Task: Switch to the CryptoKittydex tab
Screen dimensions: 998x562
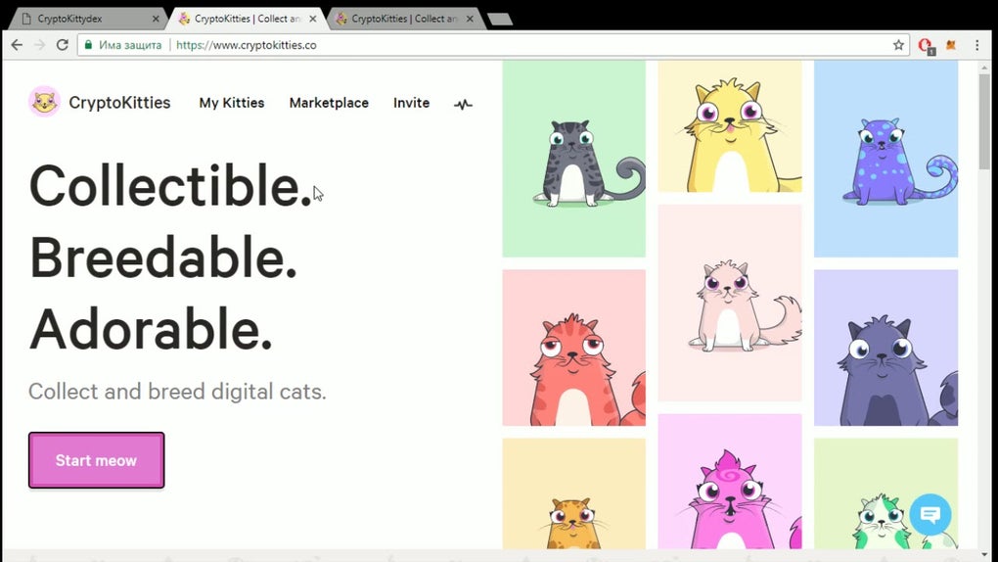Action: click(86, 19)
